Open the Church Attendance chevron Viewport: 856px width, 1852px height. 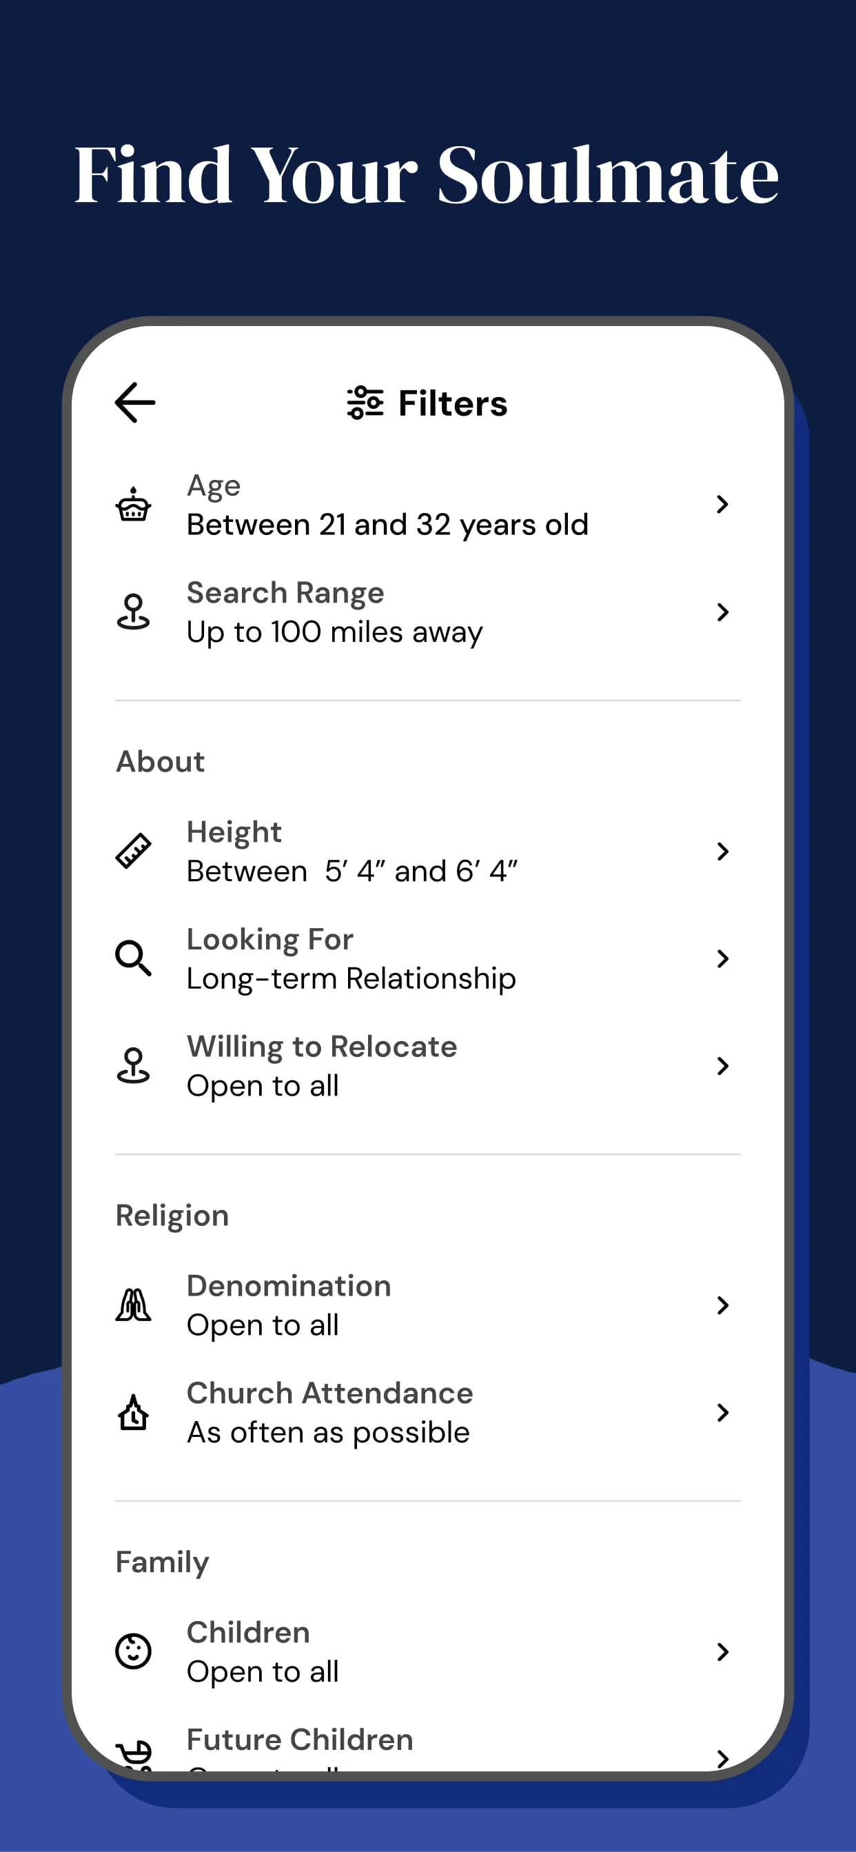(722, 1412)
